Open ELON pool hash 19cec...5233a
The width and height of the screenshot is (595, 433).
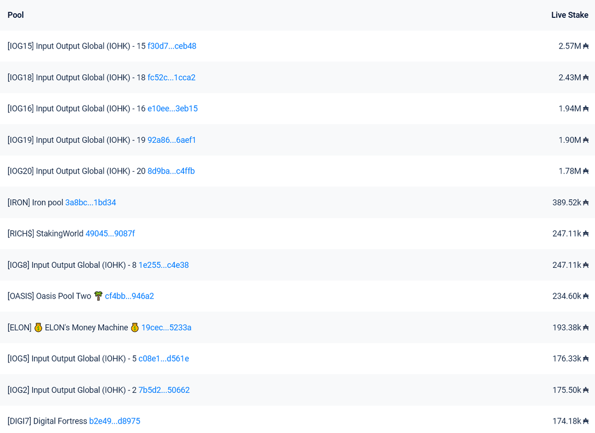pyautogui.click(x=167, y=327)
